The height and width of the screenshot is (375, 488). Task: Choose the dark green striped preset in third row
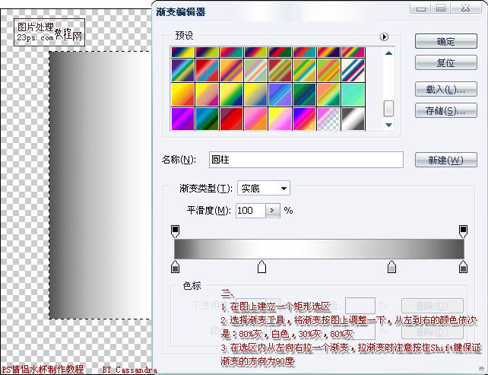[x=304, y=94]
